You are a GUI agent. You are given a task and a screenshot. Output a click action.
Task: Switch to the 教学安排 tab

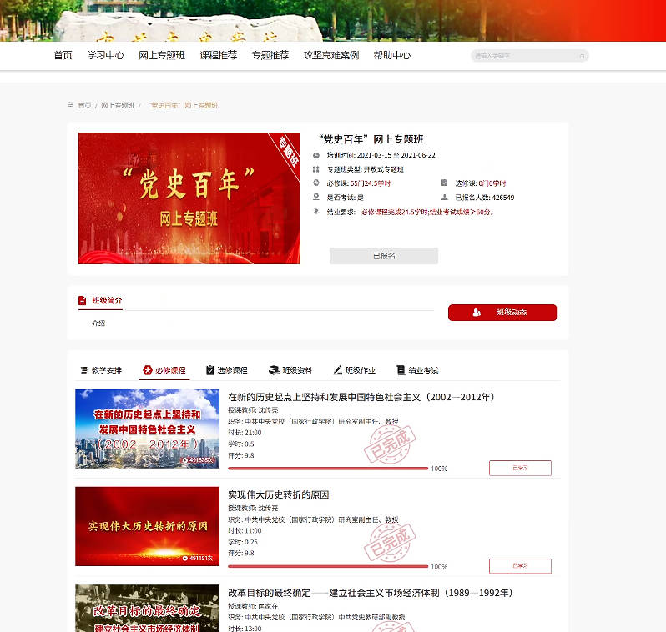point(100,370)
